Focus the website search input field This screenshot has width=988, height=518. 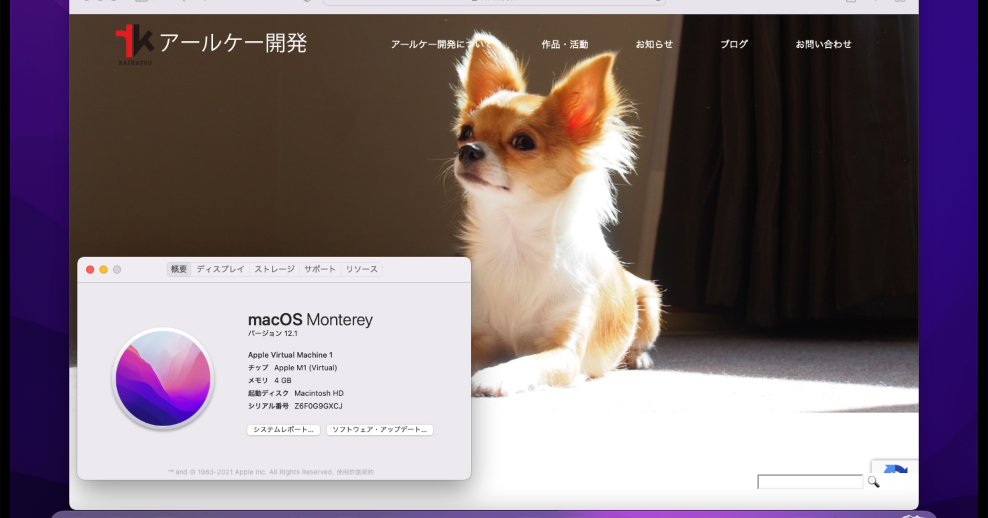(810, 482)
